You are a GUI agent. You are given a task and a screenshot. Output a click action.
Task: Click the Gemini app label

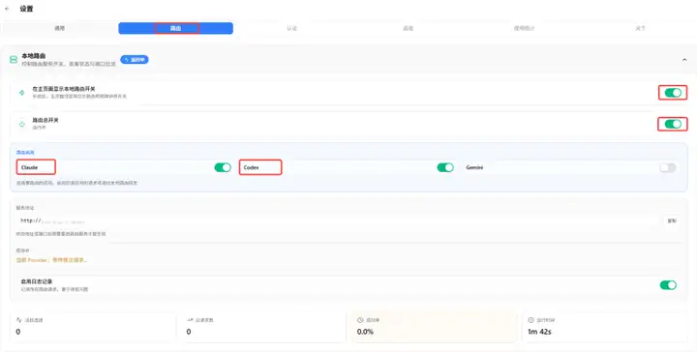(474, 167)
